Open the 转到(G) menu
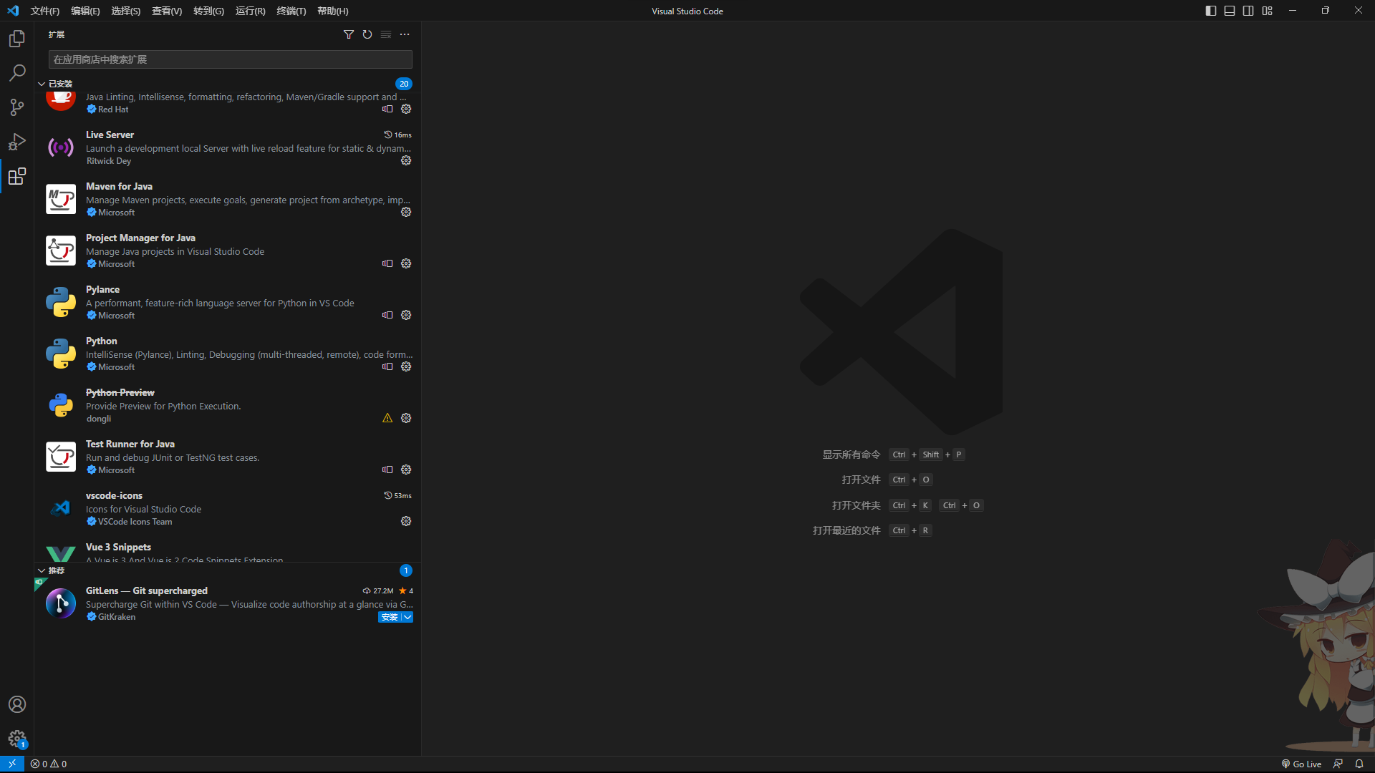Image resolution: width=1375 pixels, height=773 pixels. click(208, 11)
